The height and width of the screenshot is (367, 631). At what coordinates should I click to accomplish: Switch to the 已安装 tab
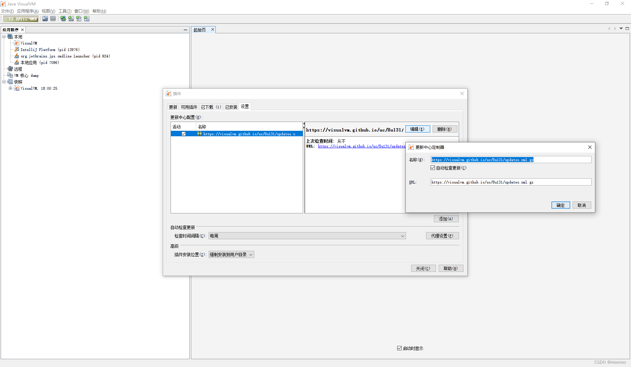point(231,107)
